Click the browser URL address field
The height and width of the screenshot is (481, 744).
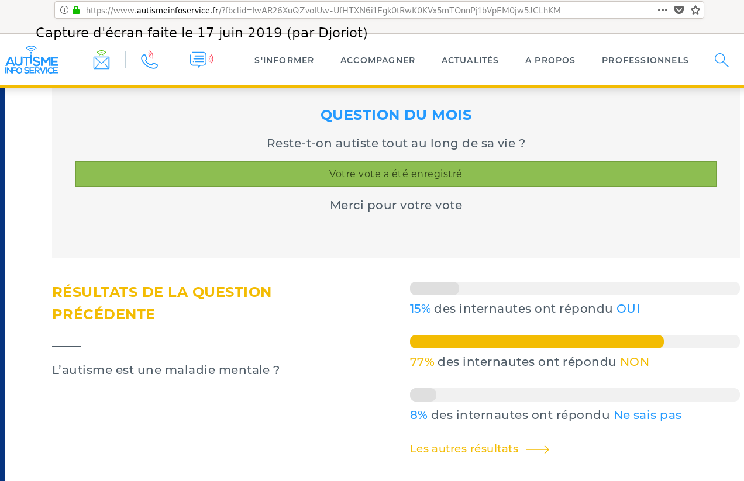[351, 10]
